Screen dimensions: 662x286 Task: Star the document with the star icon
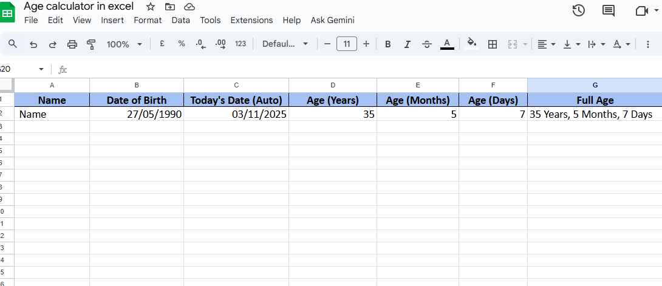[x=150, y=6]
